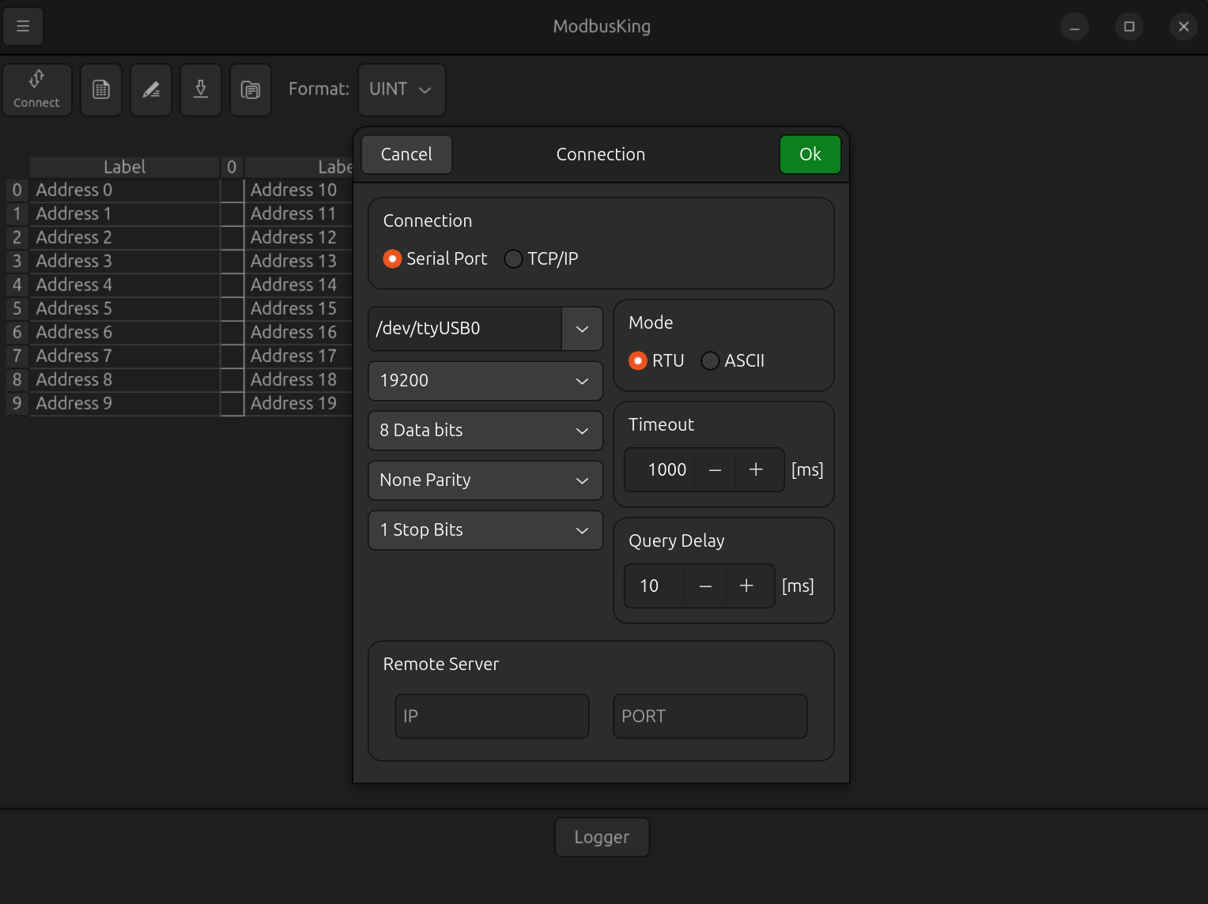Increase Timeout with the plus button

[x=756, y=470]
